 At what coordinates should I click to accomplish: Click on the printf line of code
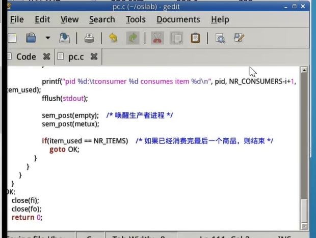[x=169, y=81]
